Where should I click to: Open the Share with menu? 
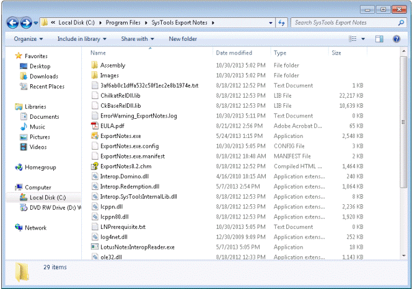click(138, 39)
